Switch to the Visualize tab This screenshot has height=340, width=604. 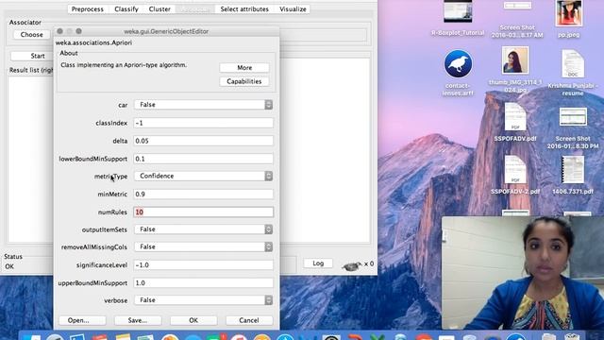click(x=293, y=8)
